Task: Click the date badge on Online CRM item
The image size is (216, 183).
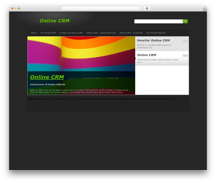Action: pyautogui.click(x=185, y=56)
